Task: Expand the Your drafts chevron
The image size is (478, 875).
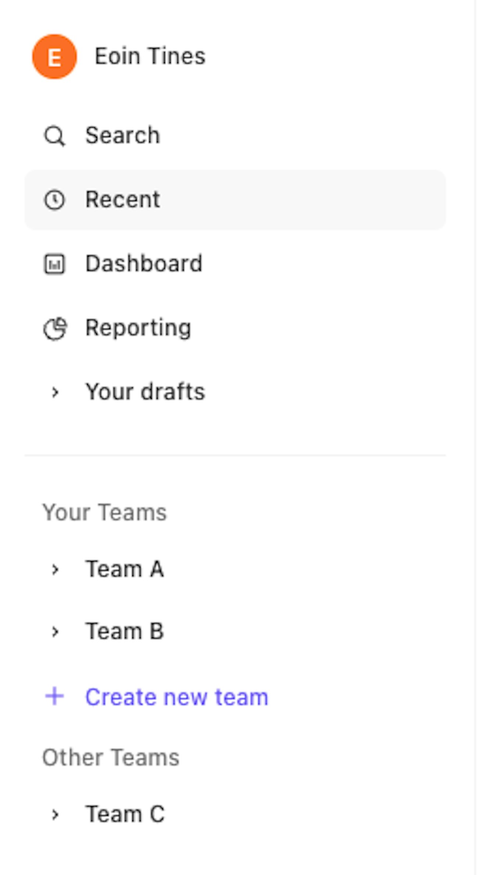Action: (55, 392)
